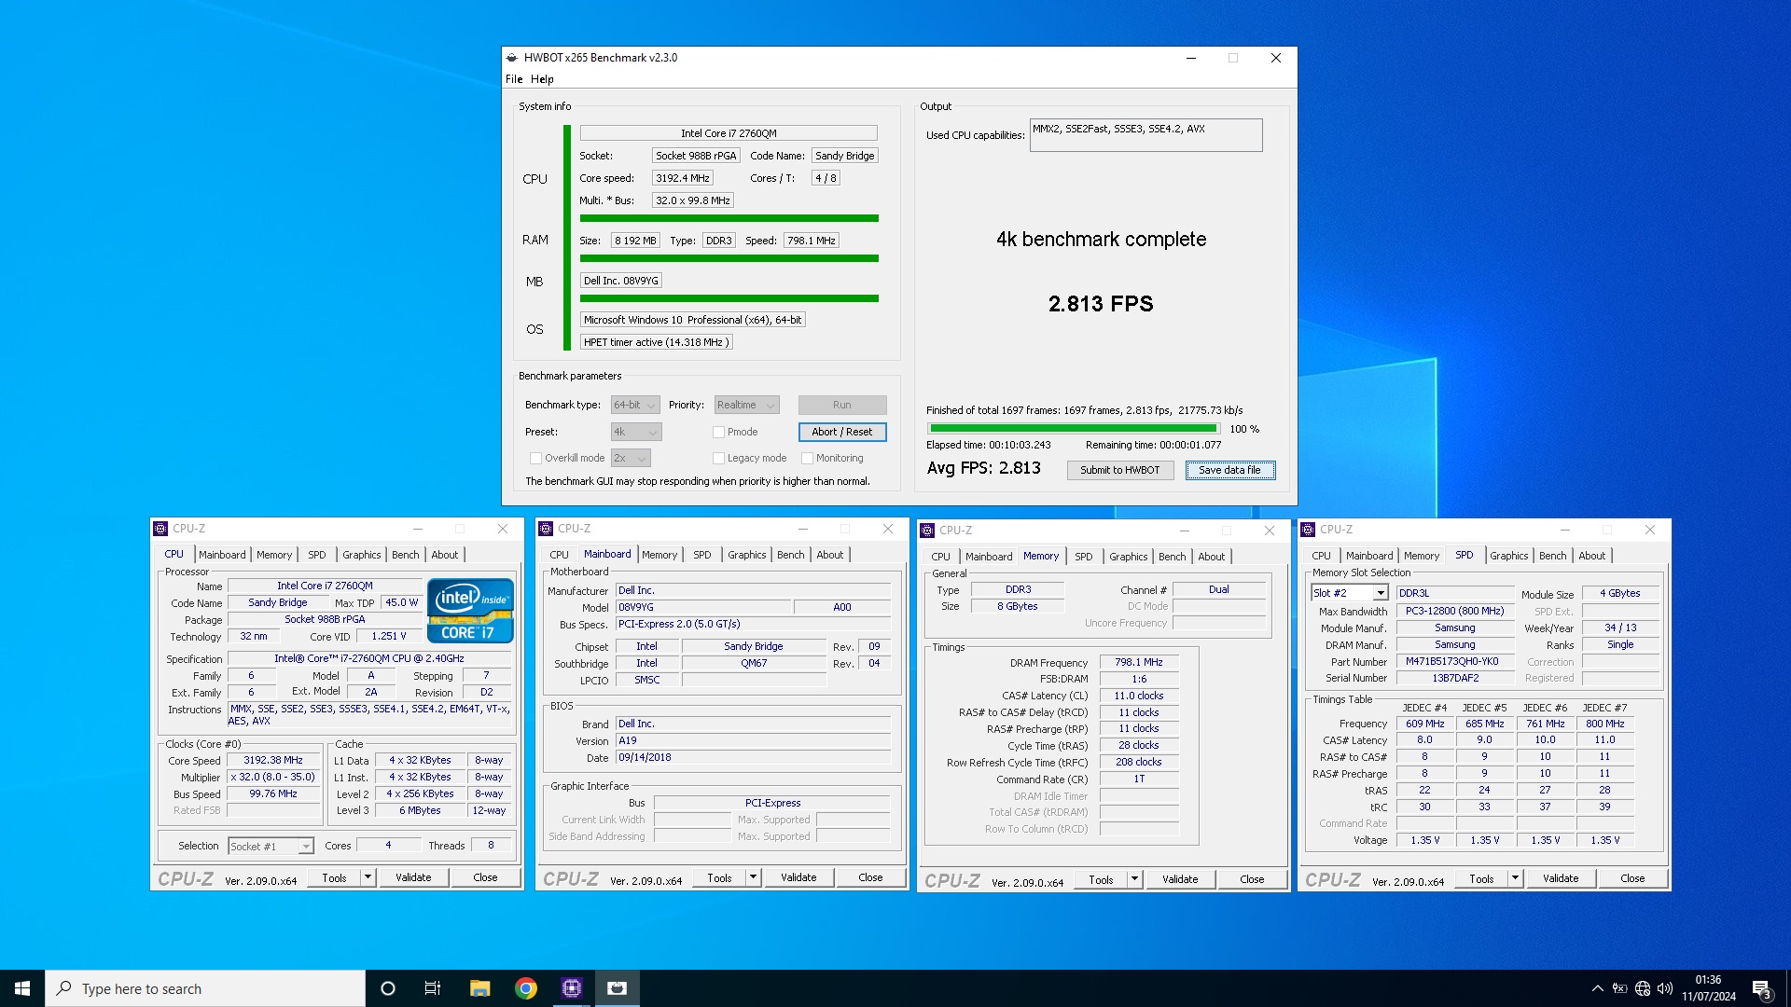Click Submit to HWBOT button
This screenshot has height=1007, width=1791.
[x=1119, y=470]
